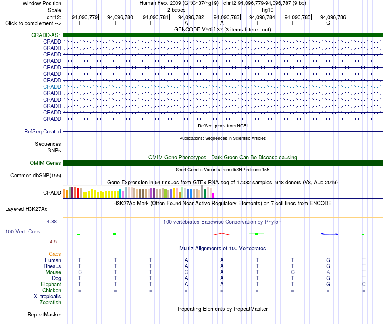
Task: Click the faded C base in Elephant row
Action: pos(364,285)
